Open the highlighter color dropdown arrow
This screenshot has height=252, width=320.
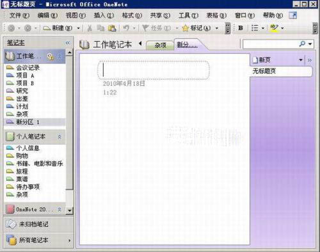282,28
